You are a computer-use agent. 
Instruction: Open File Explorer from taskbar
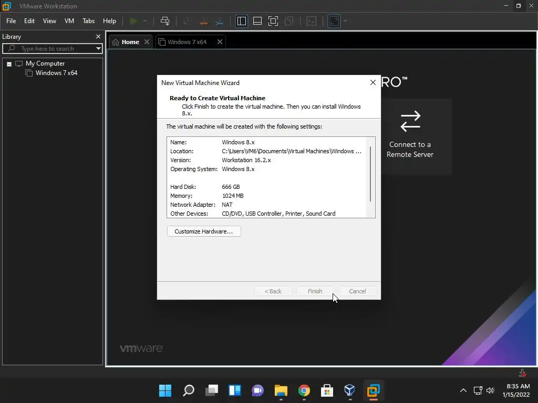coord(281,390)
